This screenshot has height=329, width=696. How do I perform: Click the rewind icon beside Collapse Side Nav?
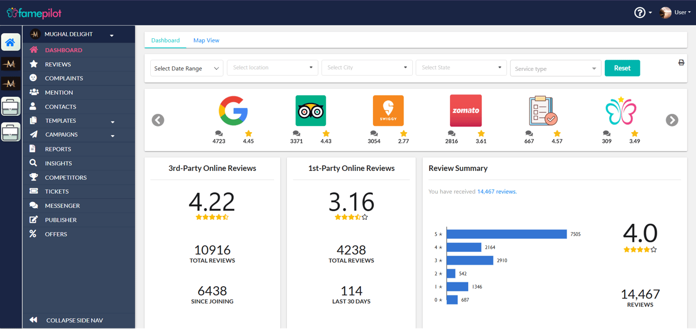point(33,320)
